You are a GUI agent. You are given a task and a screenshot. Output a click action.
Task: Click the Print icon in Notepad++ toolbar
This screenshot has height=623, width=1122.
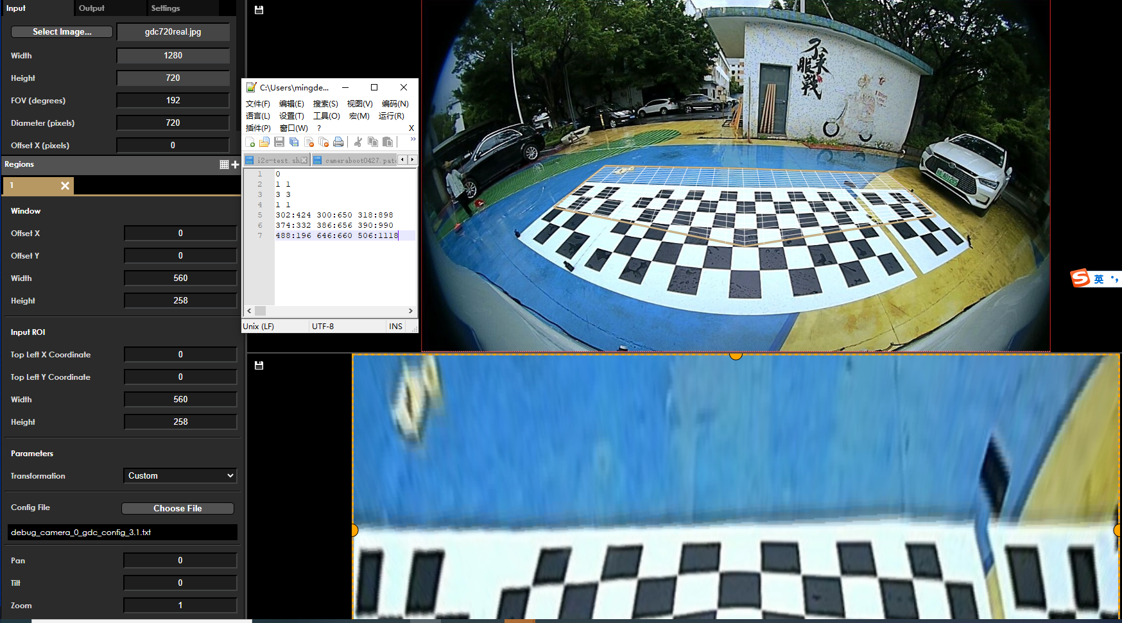[x=338, y=142]
